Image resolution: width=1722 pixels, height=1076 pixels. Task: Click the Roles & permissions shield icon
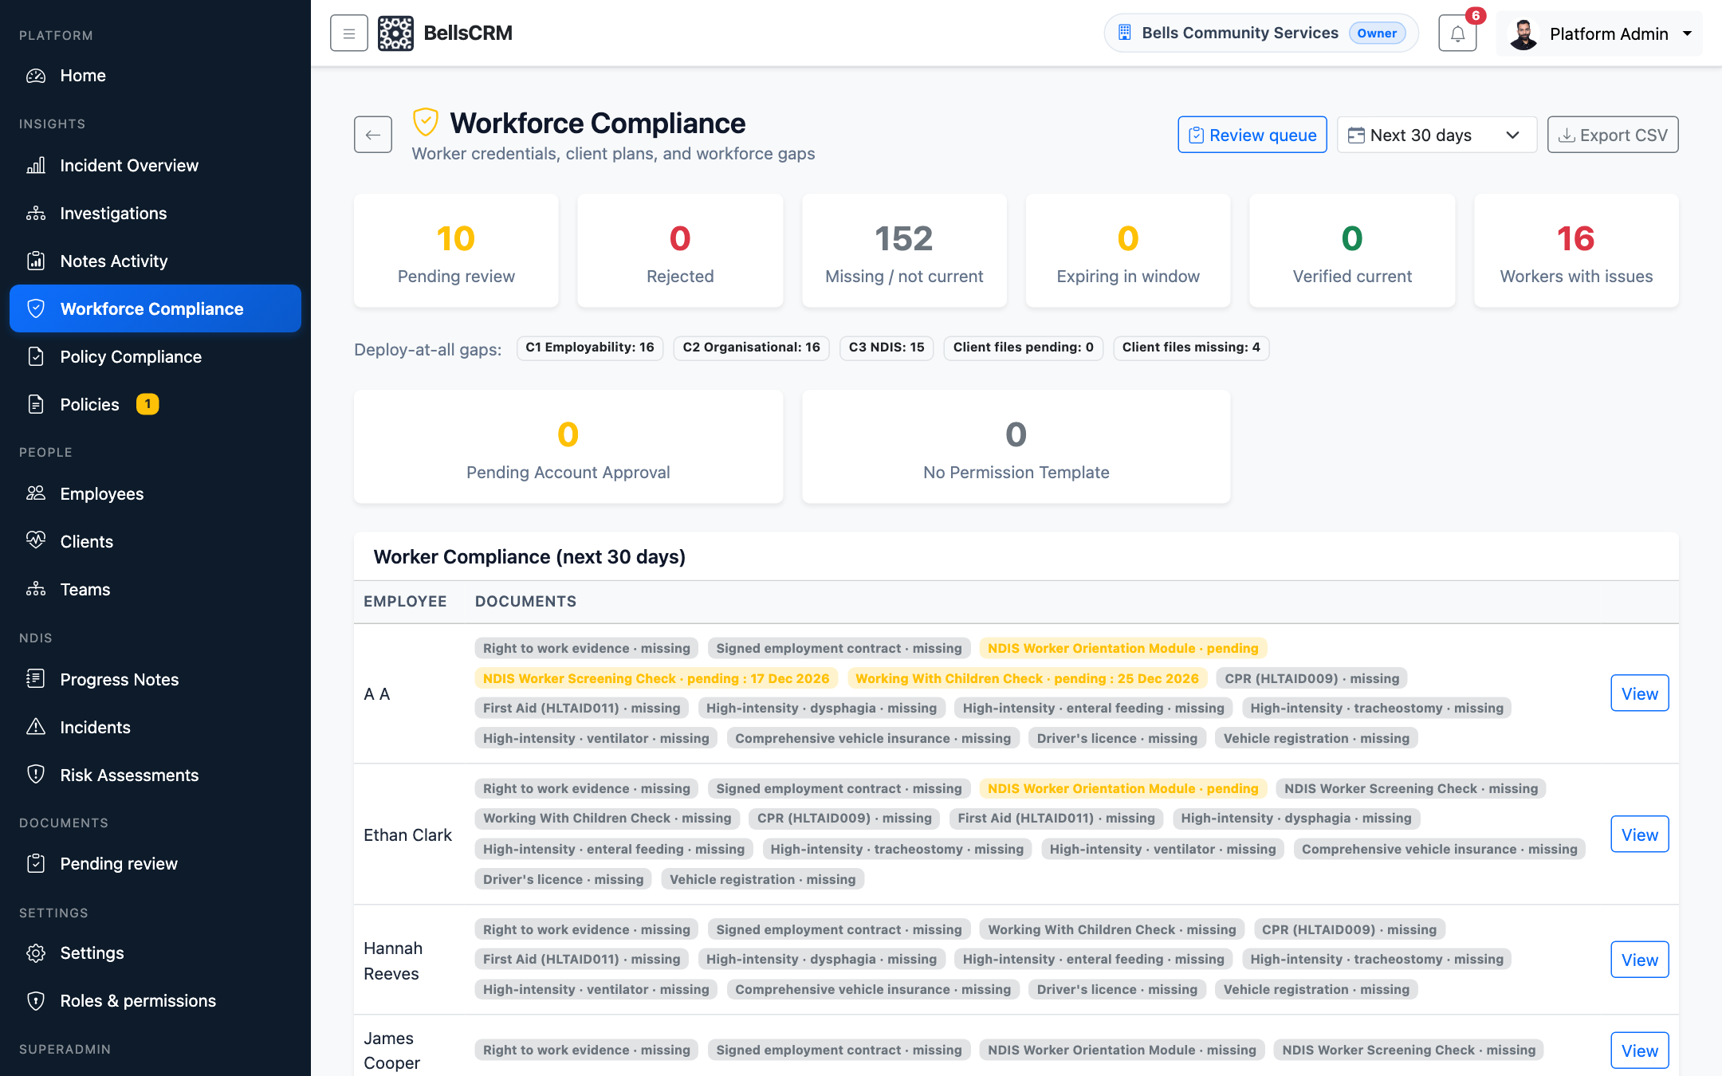click(x=36, y=1001)
